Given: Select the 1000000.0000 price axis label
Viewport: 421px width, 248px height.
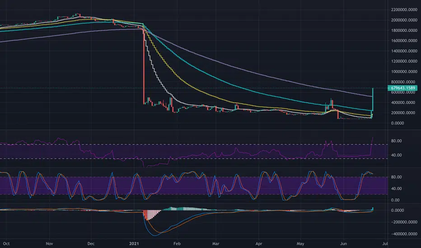Looking at the screenshot, I should tap(404, 72).
